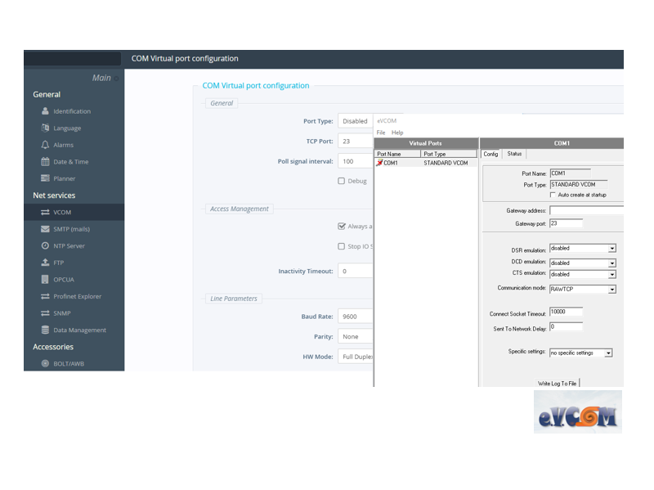Switch to the Status tab
The height and width of the screenshot is (490, 654).
(514, 154)
